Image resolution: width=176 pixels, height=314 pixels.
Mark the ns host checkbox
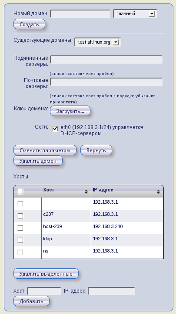click(x=20, y=253)
